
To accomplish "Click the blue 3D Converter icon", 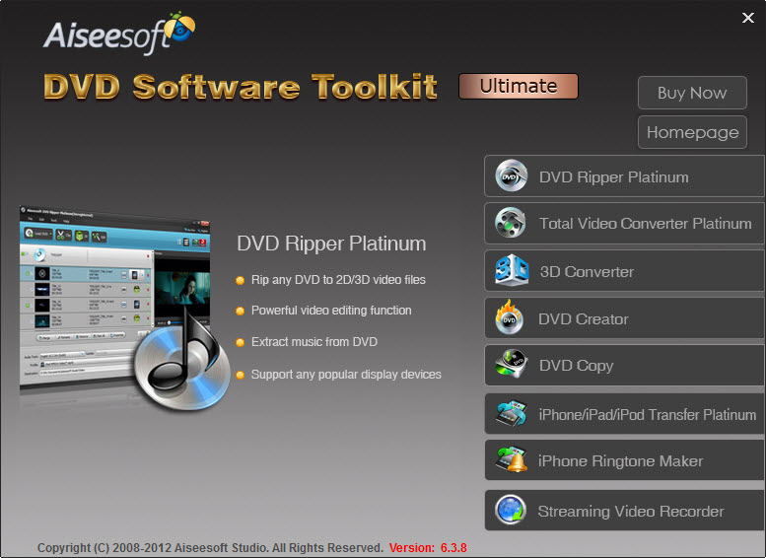I will pyautogui.click(x=512, y=270).
